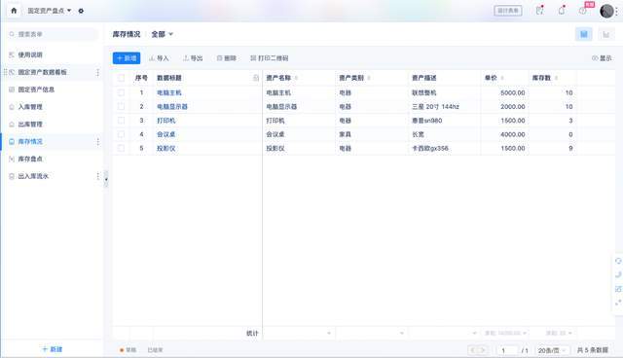Sort by the 资产名称 column
The height and width of the screenshot is (358, 623).
296,78
